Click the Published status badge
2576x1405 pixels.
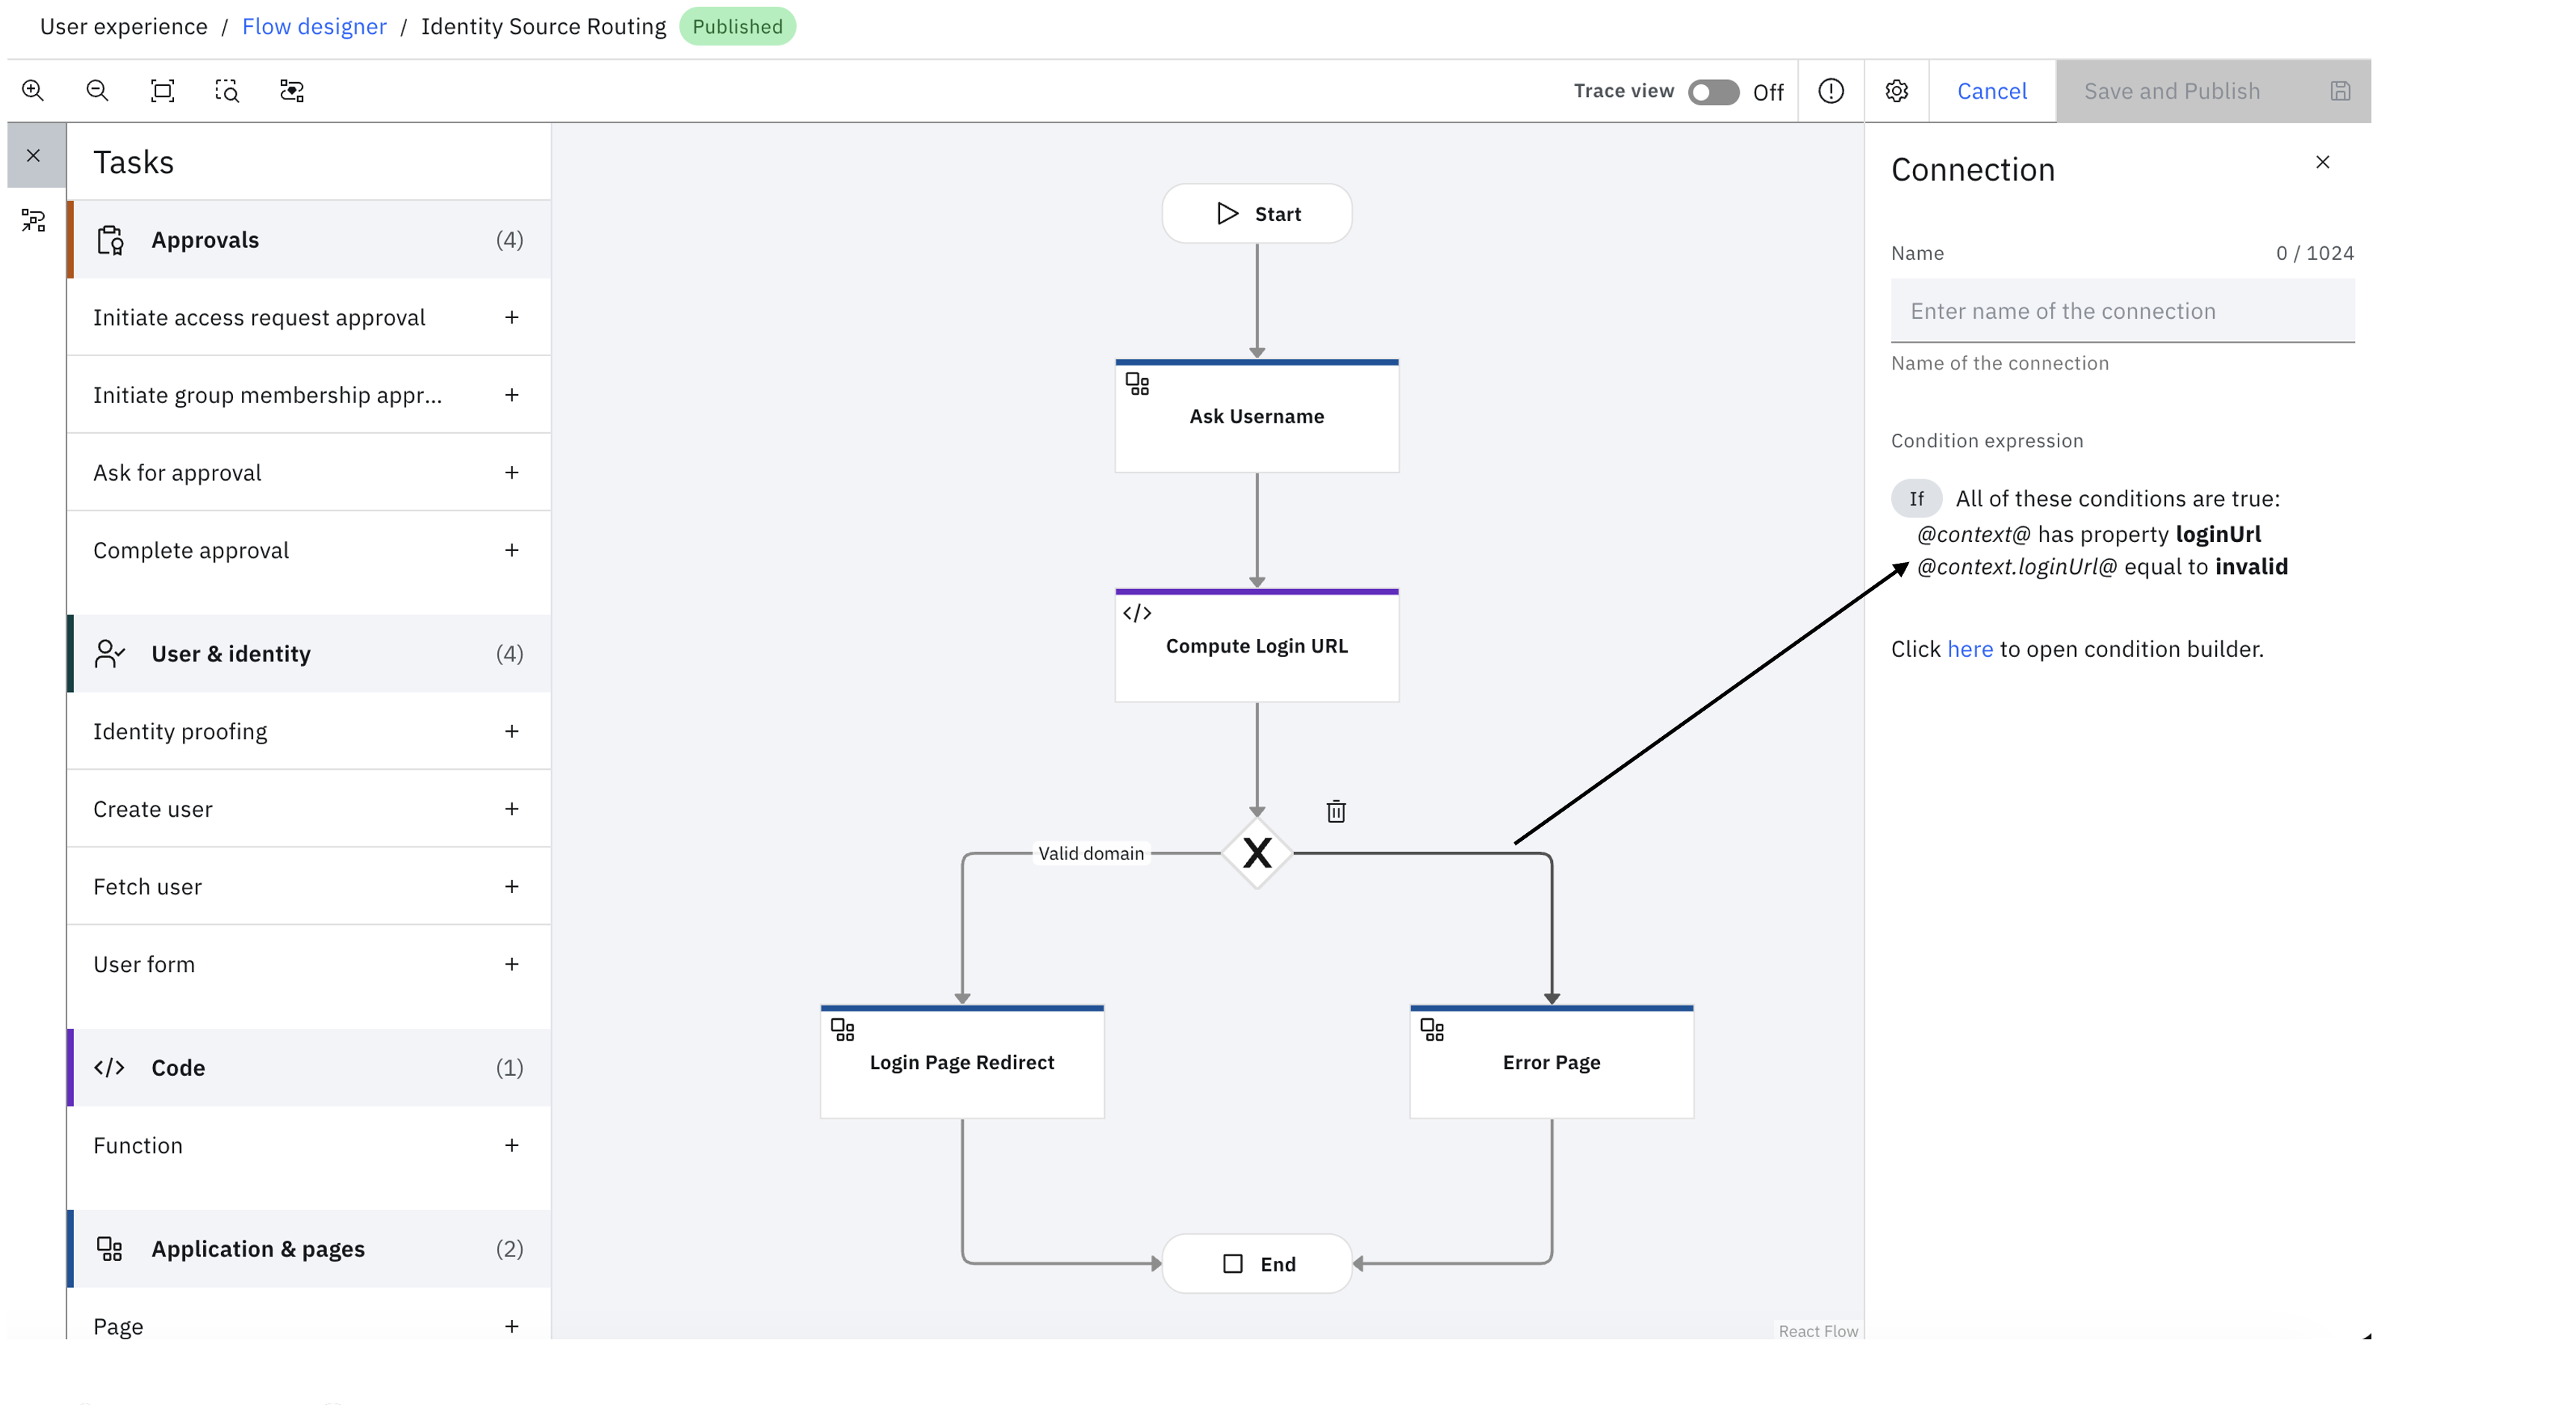[x=737, y=26]
